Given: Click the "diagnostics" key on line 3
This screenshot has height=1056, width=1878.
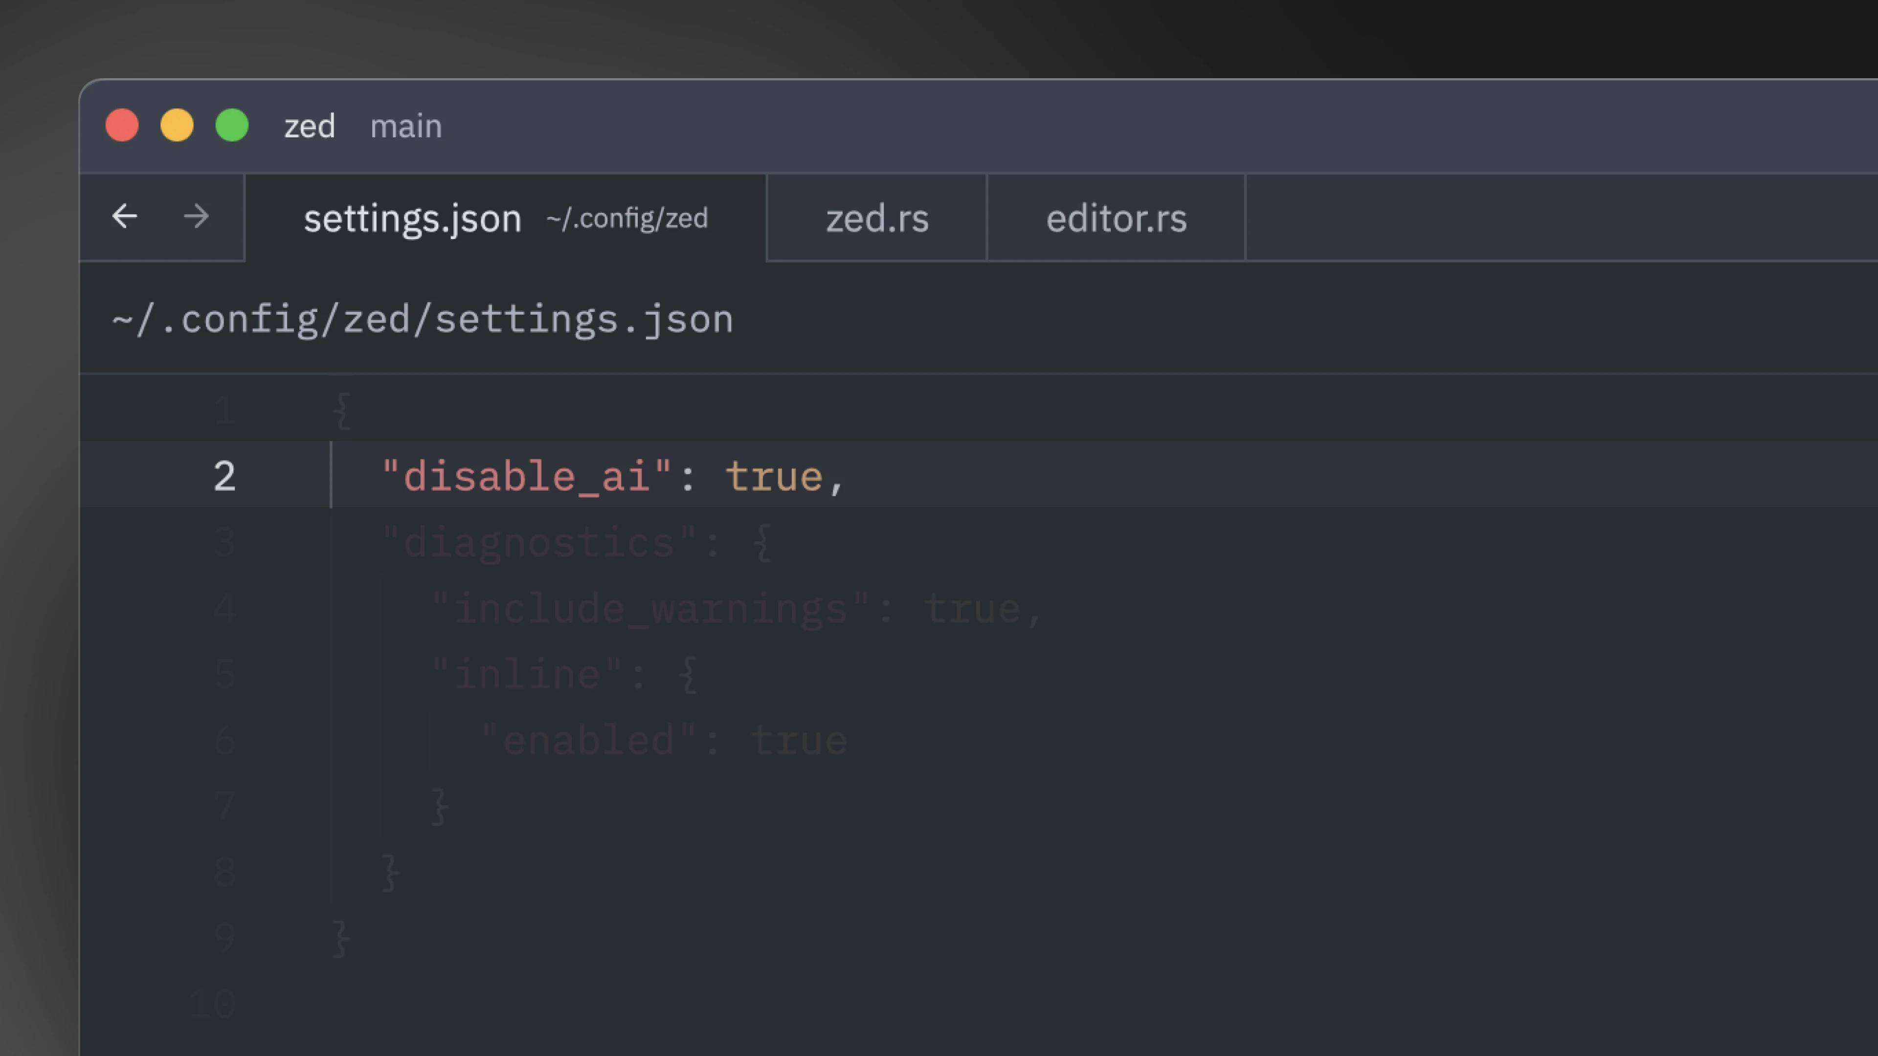Looking at the screenshot, I should pyautogui.click(x=539, y=543).
